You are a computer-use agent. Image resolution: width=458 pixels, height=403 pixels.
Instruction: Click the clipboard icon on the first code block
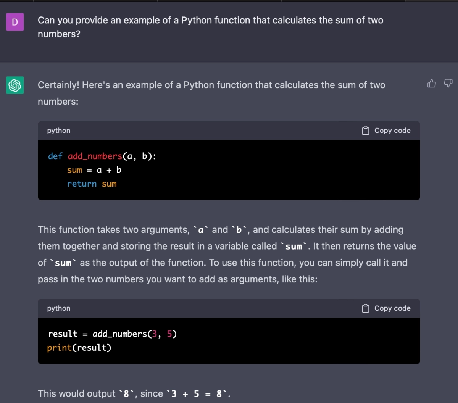[365, 130]
